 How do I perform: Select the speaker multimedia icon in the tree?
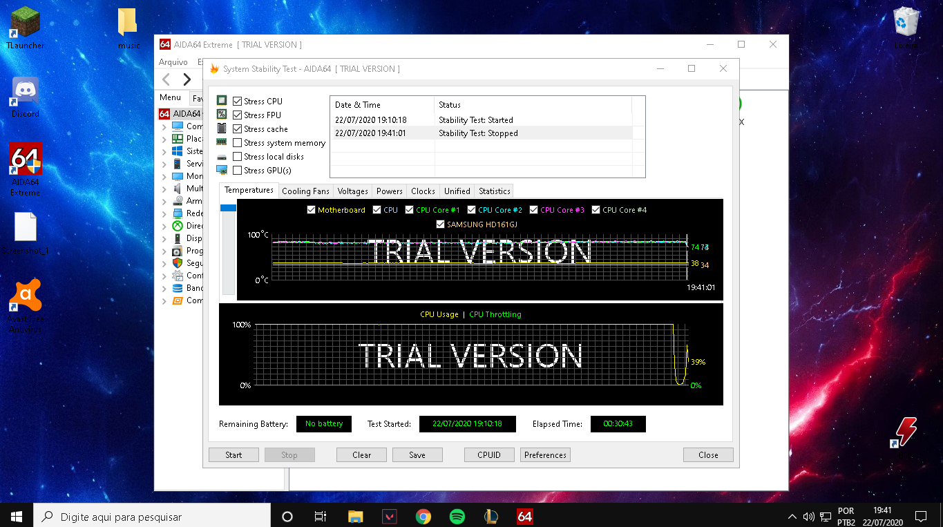pos(178,189)
